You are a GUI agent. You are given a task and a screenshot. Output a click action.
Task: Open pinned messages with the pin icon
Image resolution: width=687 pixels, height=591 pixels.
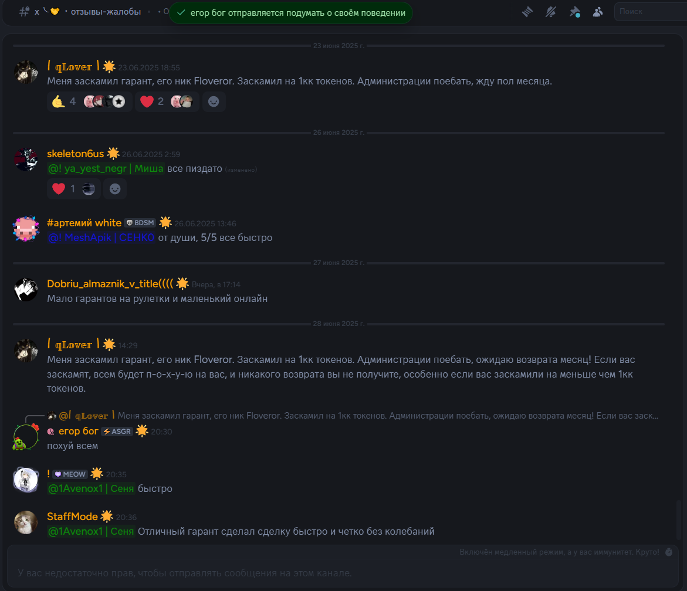[x=574, y=12]
